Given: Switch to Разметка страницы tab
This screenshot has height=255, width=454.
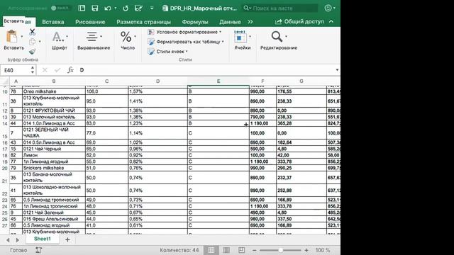Looking at the screenshot, I should (x=143, y=22).
